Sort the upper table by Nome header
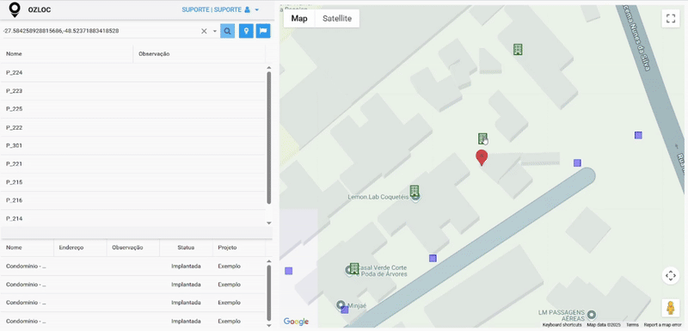 [67, 54]
